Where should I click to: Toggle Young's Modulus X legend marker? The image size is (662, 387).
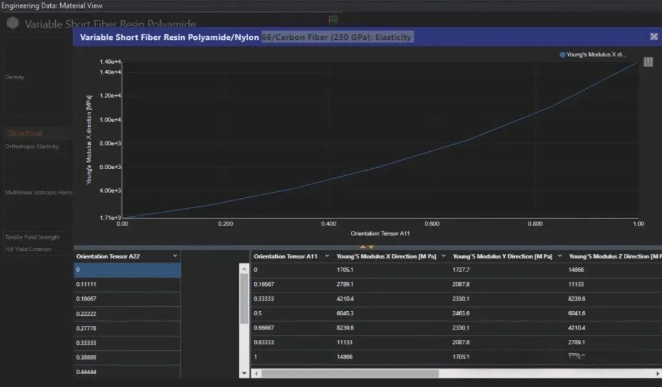562,54
